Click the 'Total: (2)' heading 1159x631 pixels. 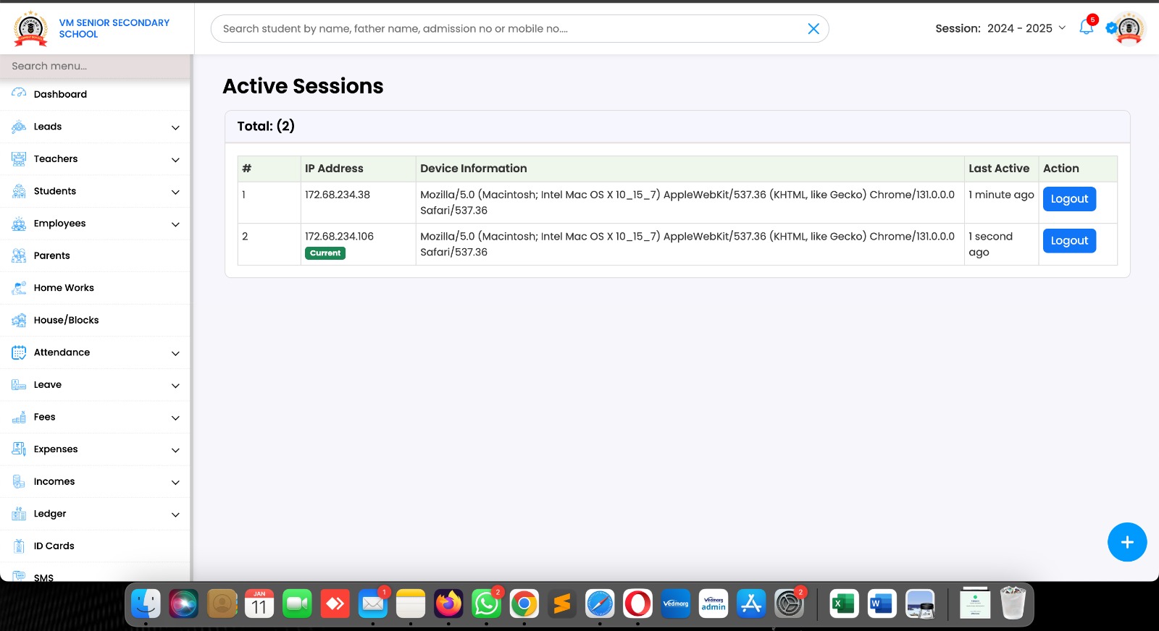click(x=266, y=126)
